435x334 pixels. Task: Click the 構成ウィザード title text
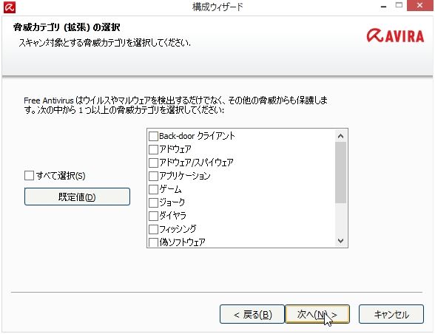coord(217,7)
